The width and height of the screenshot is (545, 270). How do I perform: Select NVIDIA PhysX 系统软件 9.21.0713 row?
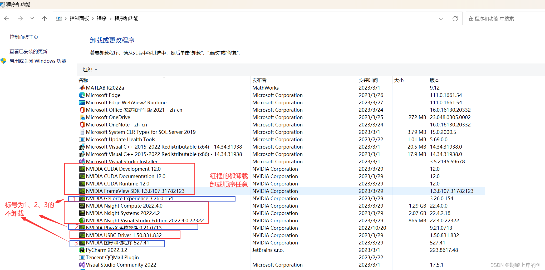click(x=281, y=228)
